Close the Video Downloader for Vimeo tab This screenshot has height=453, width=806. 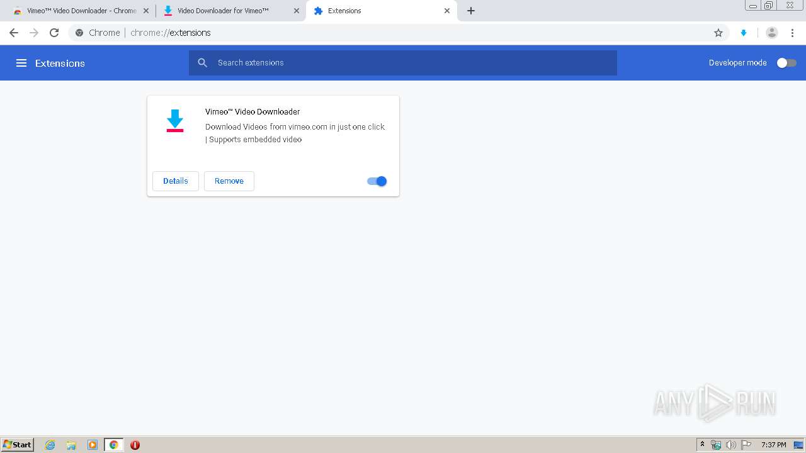pos(297,11)
